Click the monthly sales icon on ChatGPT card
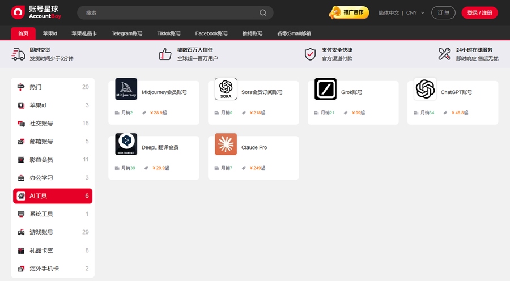 click(416, 113)
